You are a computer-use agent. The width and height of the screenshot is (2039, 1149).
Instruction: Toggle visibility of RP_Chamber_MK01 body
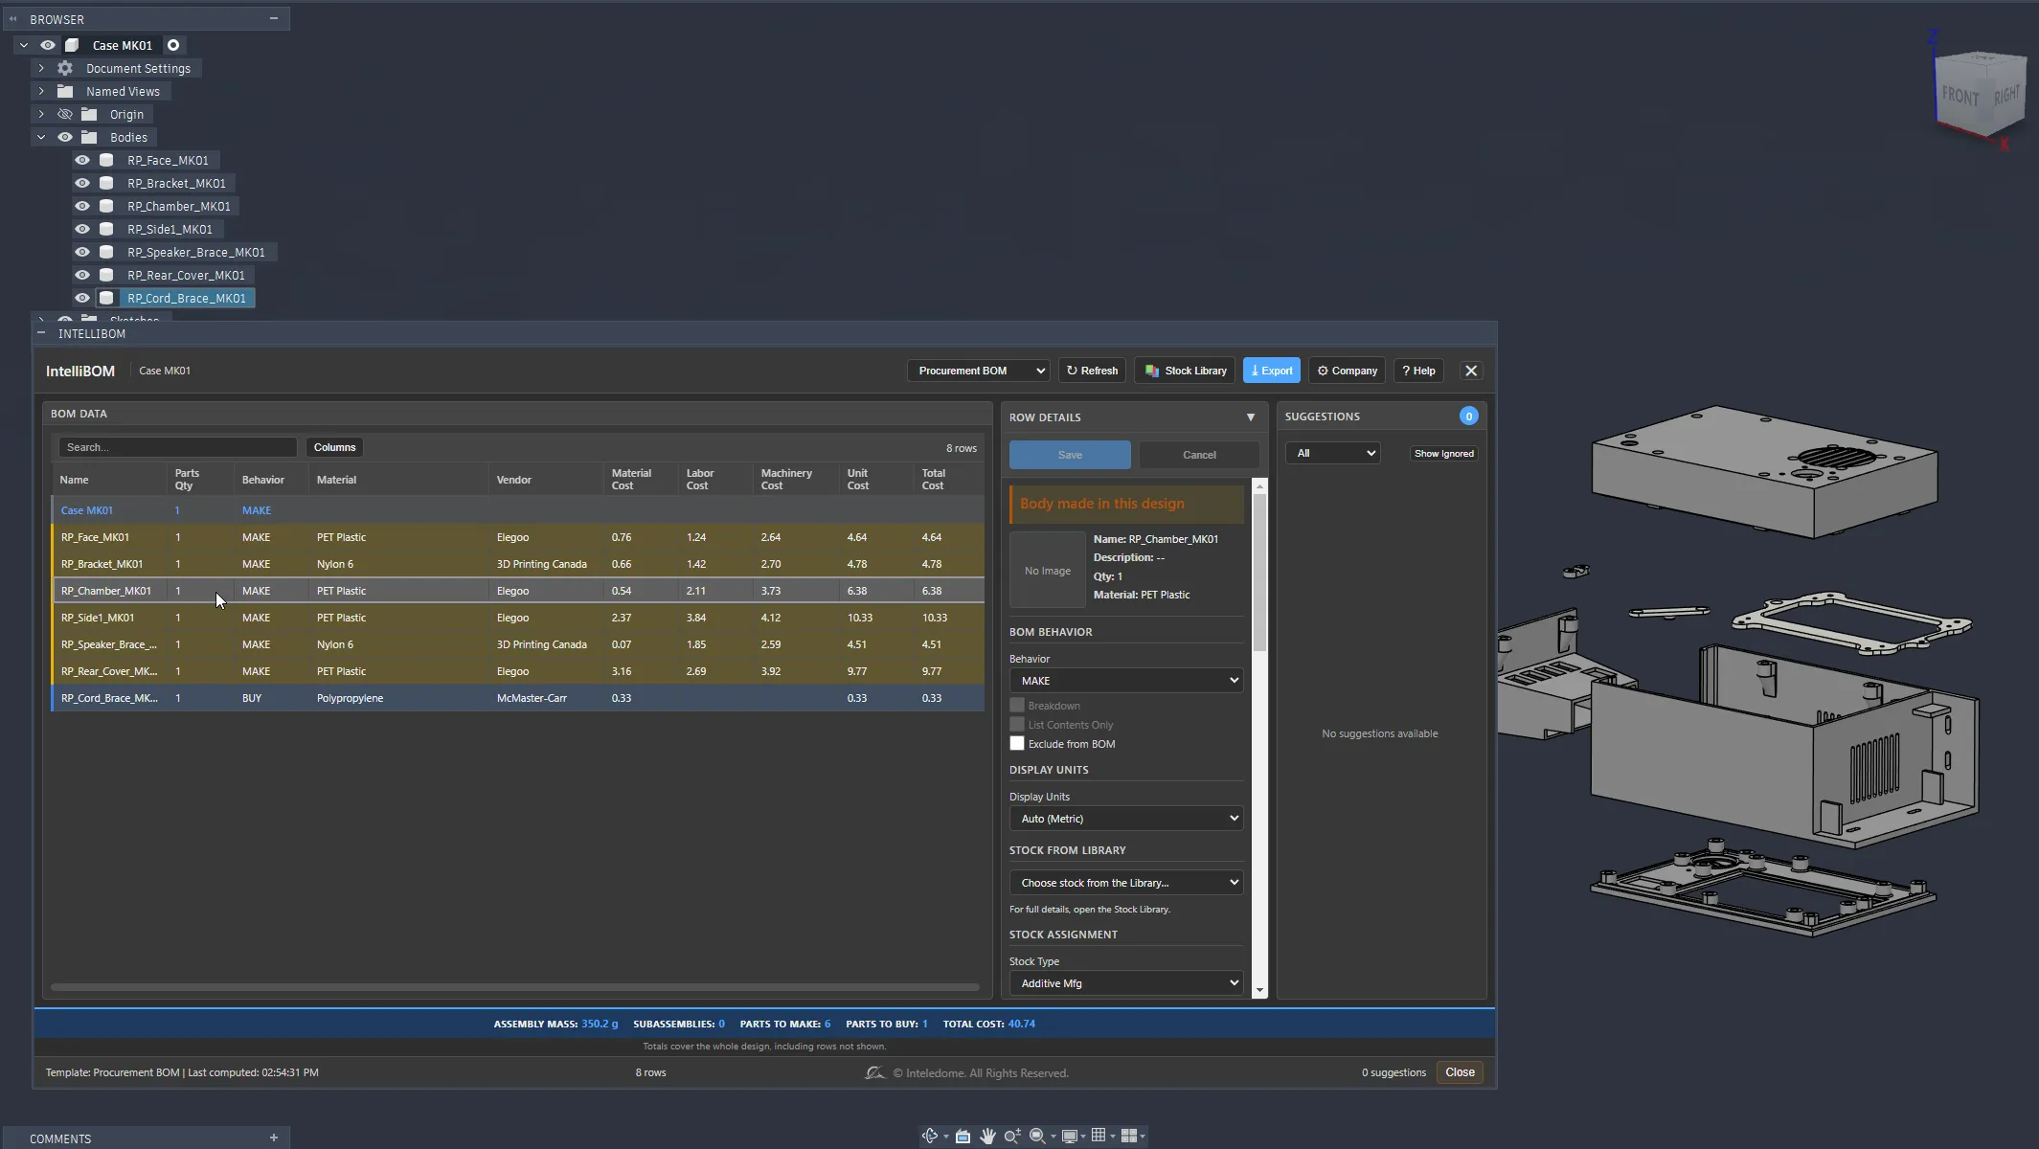tap(82, 206)
